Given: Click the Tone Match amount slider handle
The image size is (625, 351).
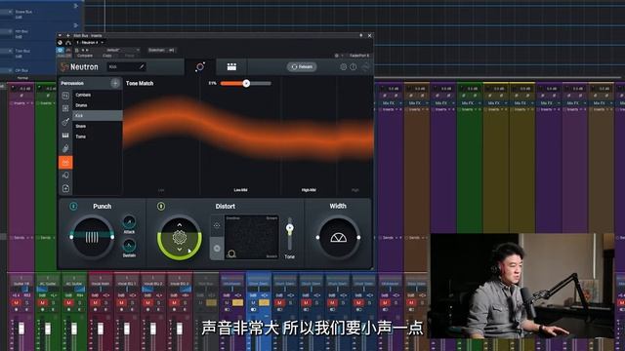Looking at the screenshot, I should 246,83.
